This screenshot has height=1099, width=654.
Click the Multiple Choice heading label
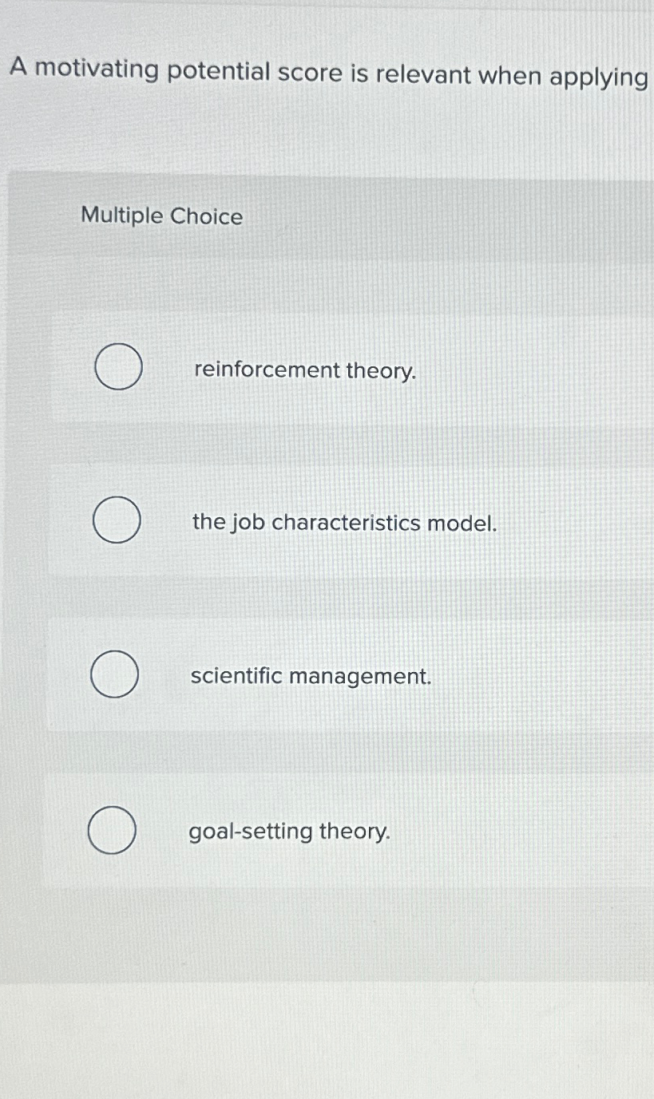(x=161, y=216)
